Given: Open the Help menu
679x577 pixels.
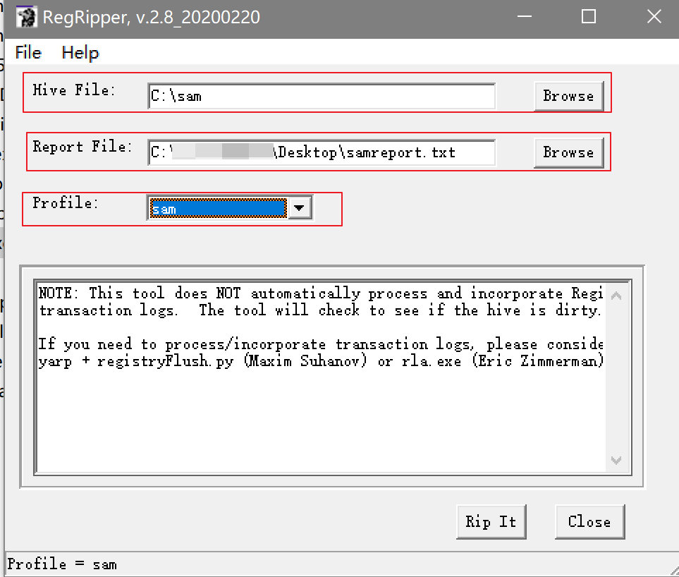Looking at the screenshot, I should (80, 52).
